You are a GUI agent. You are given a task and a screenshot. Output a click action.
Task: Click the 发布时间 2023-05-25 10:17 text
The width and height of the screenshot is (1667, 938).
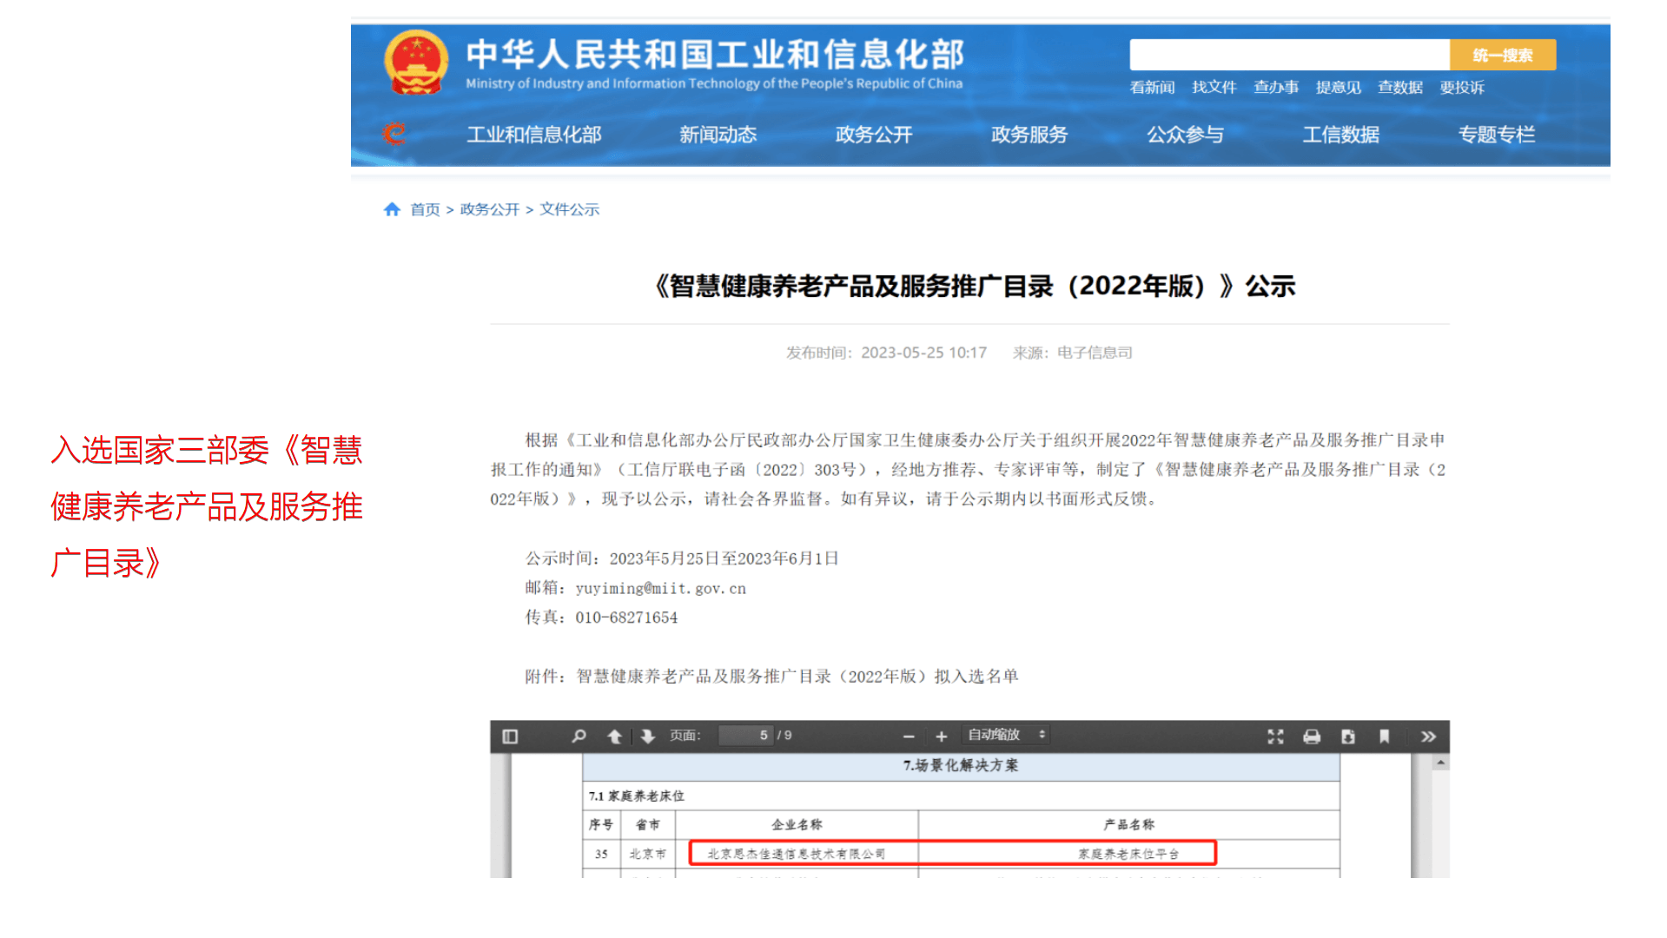(886, 353)
